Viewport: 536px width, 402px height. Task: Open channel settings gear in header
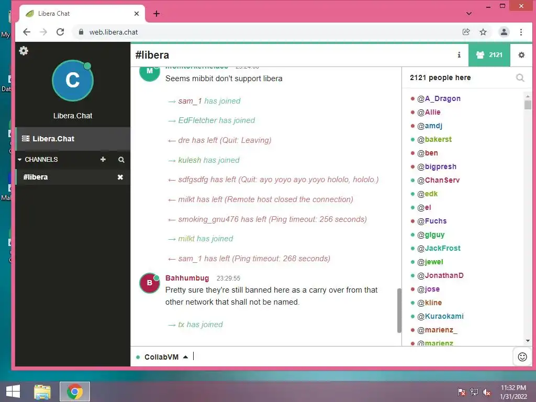pyautogui.click(x=521, y=54)
